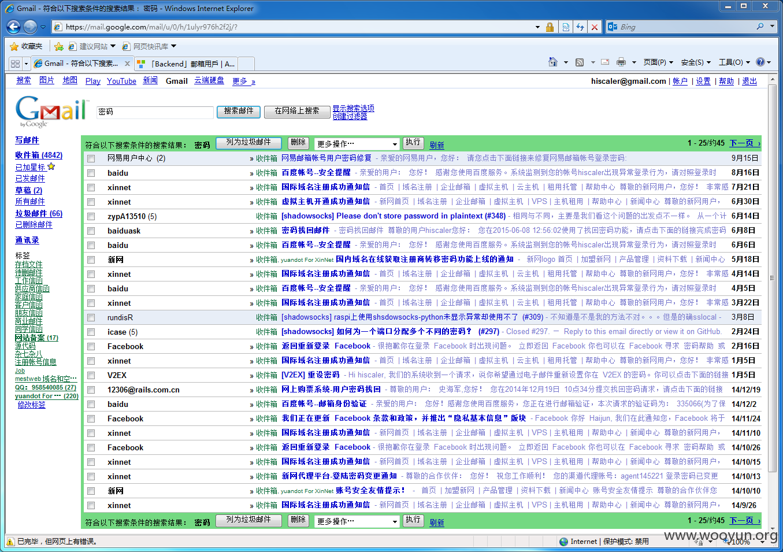Click the top 执行 button
This screenshot has height=552, width=783.
413,143
